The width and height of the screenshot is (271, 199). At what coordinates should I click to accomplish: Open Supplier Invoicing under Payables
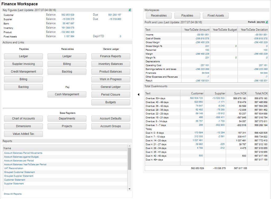coord(23,64)
